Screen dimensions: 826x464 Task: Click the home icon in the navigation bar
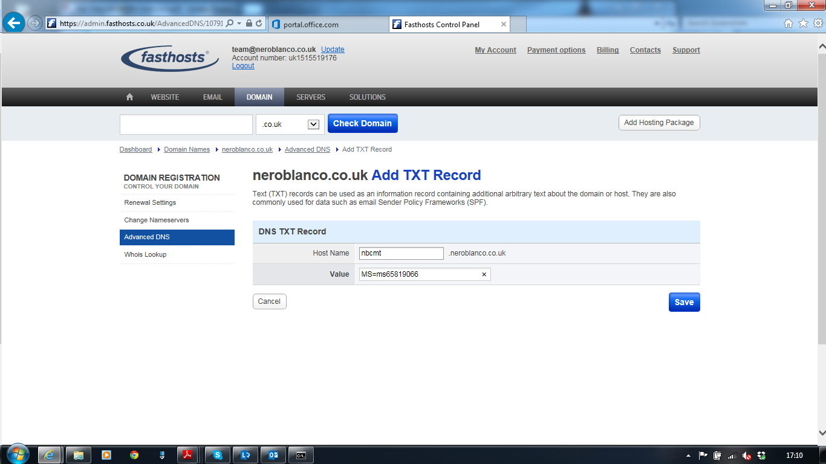129,97
